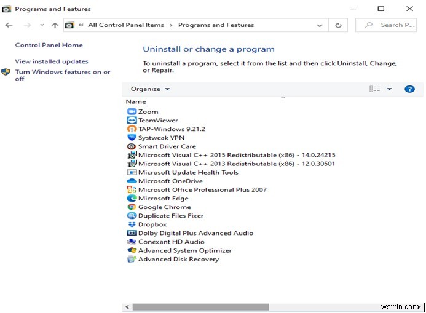Maximize the Programs and Features window
The width and height of the screenshot is (426, 313).
(381, 9)
